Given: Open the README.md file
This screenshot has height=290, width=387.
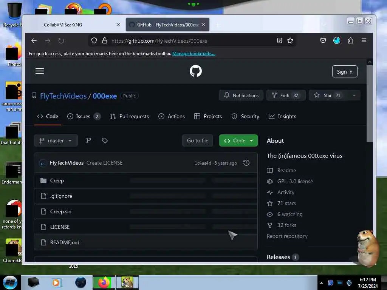Looking at the screenshot, I should (65, 243).
